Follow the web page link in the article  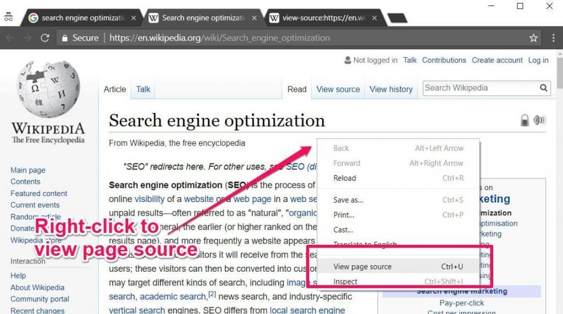coord(252,199)
